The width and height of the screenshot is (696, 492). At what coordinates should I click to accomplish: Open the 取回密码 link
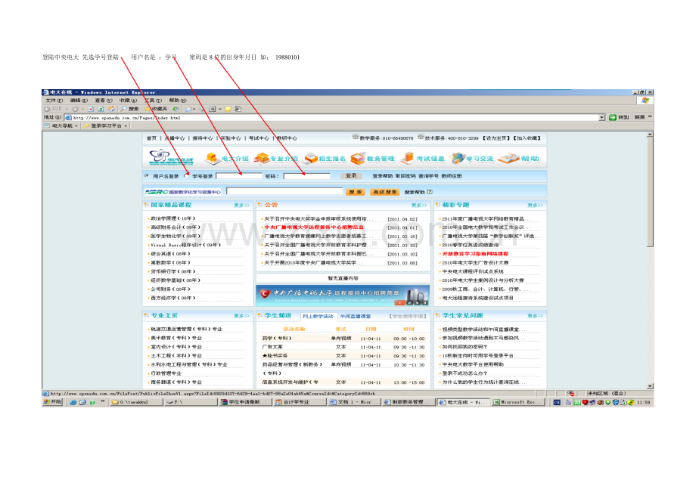pos(405,176)
